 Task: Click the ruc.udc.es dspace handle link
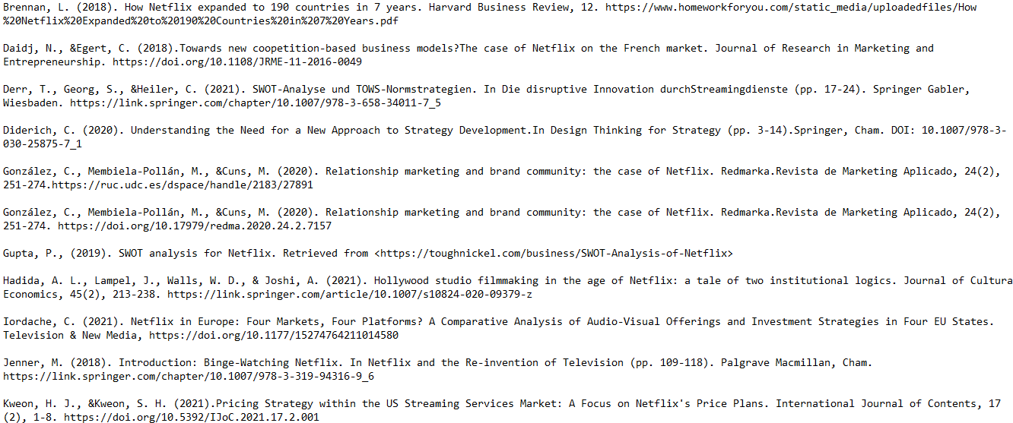183,185
